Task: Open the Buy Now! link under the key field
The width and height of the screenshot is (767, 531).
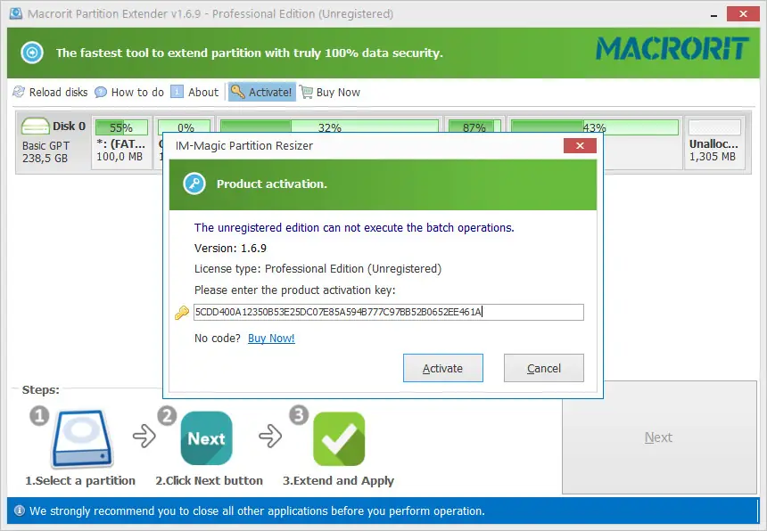Action: [270, 338]
